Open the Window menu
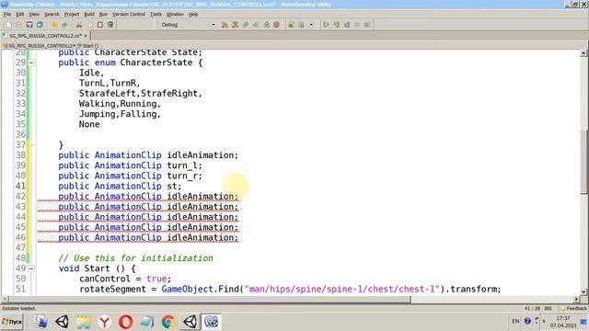 (x=175, y=15)
